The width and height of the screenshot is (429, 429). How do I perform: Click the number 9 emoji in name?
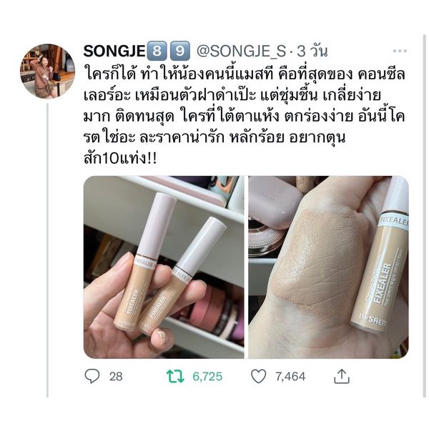point(179,51)
